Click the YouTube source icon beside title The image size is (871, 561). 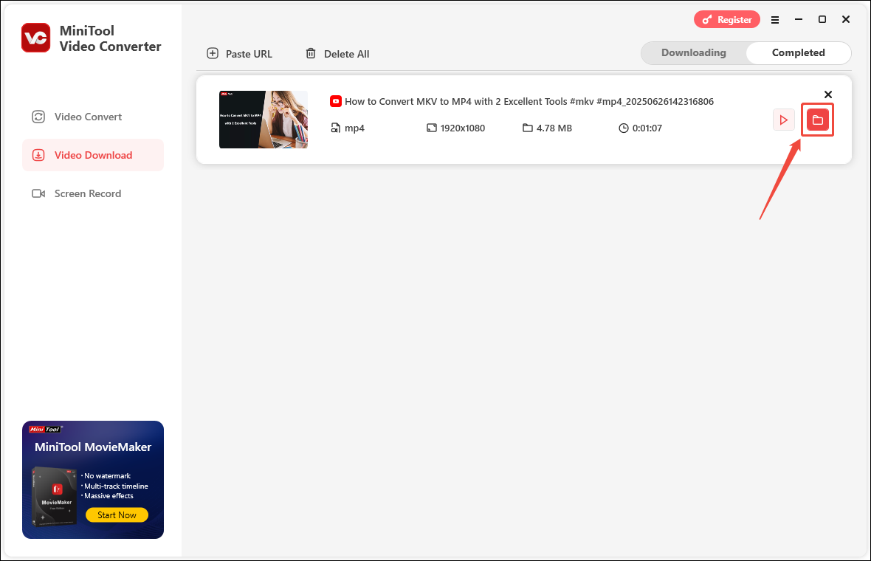(336, 101)
